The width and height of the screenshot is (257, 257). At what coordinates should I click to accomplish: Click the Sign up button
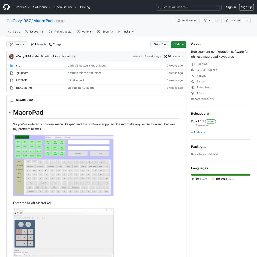(x=246, y=7)
